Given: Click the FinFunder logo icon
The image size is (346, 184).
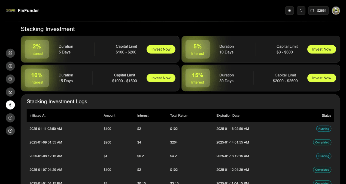Looking at the screenshot, I should coord(10,10).
